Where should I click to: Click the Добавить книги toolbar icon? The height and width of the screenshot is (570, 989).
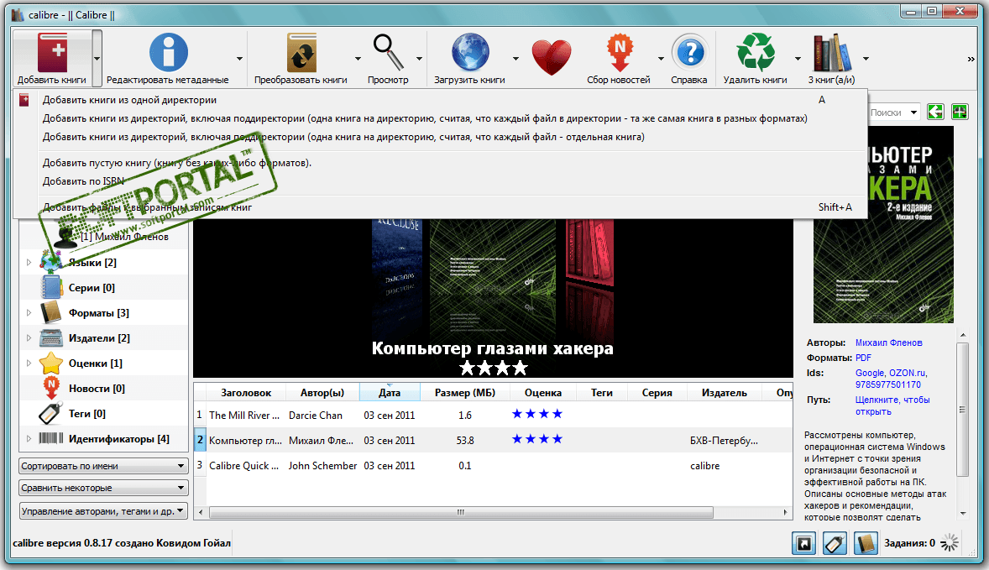(52, 52)
